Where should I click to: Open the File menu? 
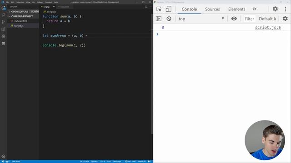coord(7,2)
